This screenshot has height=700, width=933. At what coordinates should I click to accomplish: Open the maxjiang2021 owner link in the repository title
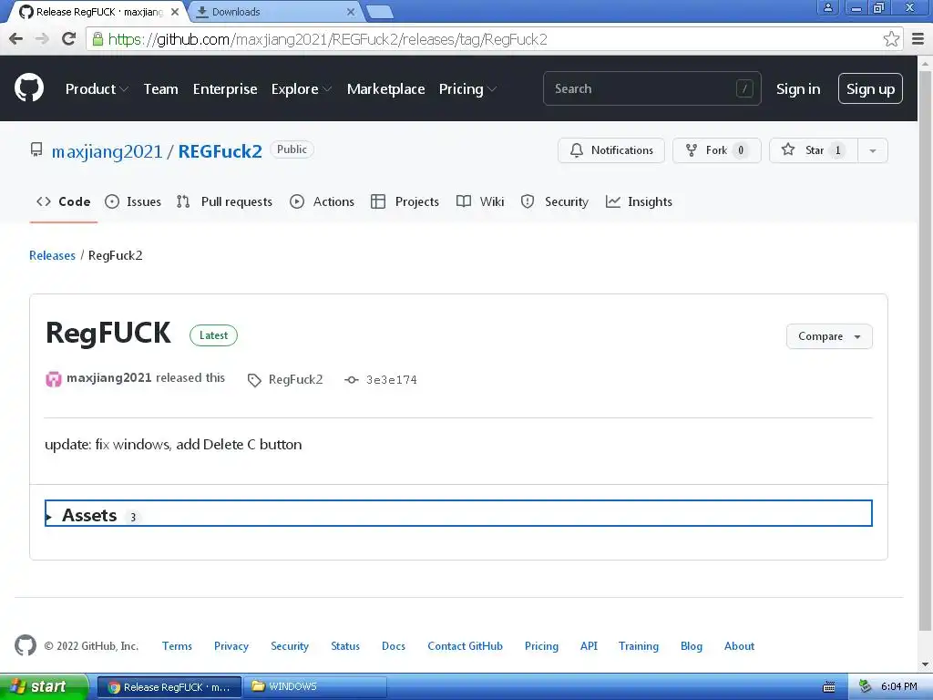[x=108, y=152]
